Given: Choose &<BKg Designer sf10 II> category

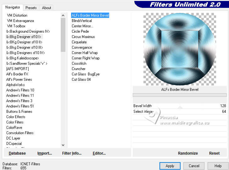Looking at the screenshot, I should pyautogui.click(x=24, y=42).
